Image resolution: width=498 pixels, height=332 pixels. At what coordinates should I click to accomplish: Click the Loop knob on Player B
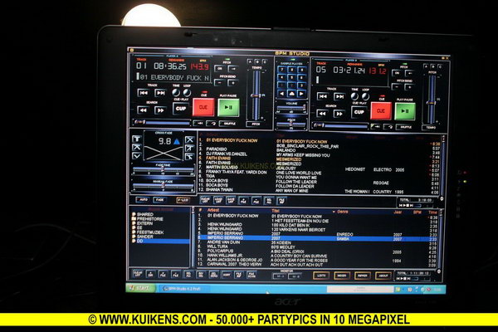(365, 96)
